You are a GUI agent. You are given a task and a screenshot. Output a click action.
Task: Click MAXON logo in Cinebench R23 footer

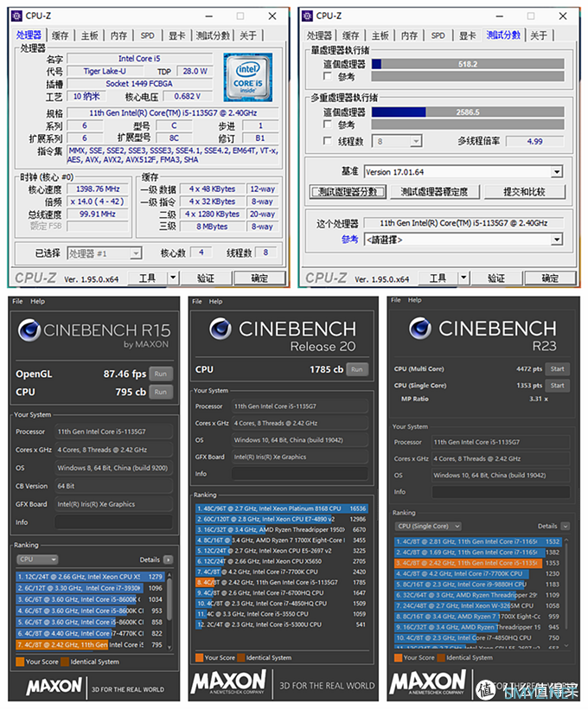pyautogui.click(x=427, y=683)
